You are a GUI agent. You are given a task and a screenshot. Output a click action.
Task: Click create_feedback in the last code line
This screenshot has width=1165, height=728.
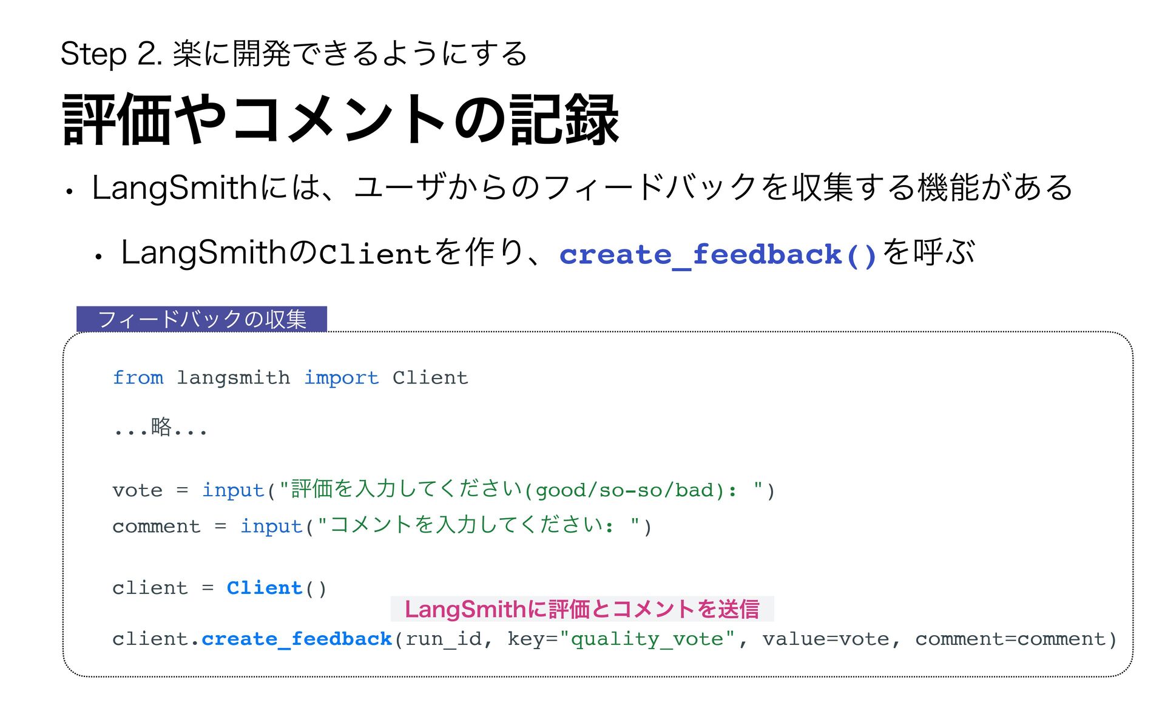(x=296, y=639)
